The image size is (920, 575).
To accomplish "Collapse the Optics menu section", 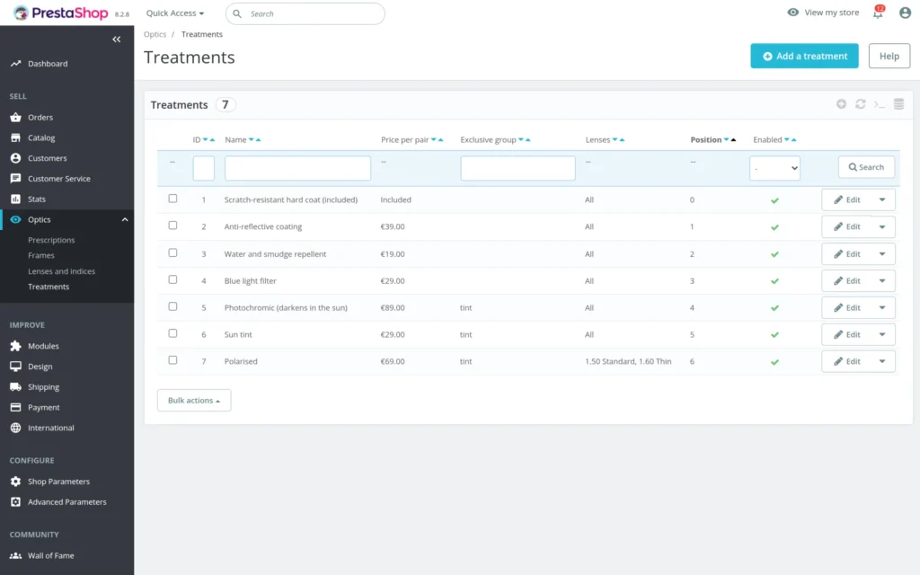I will (x=124, y=219).
